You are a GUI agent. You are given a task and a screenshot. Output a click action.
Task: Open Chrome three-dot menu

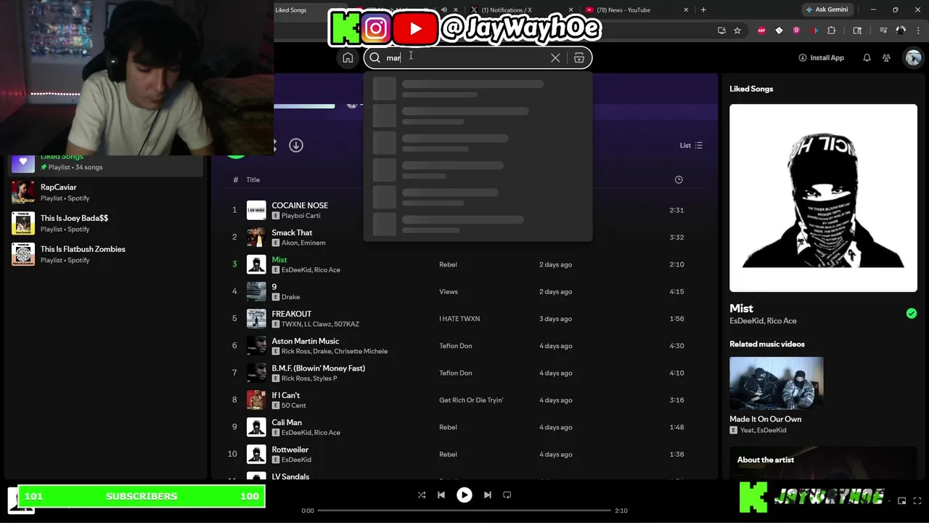917,31
